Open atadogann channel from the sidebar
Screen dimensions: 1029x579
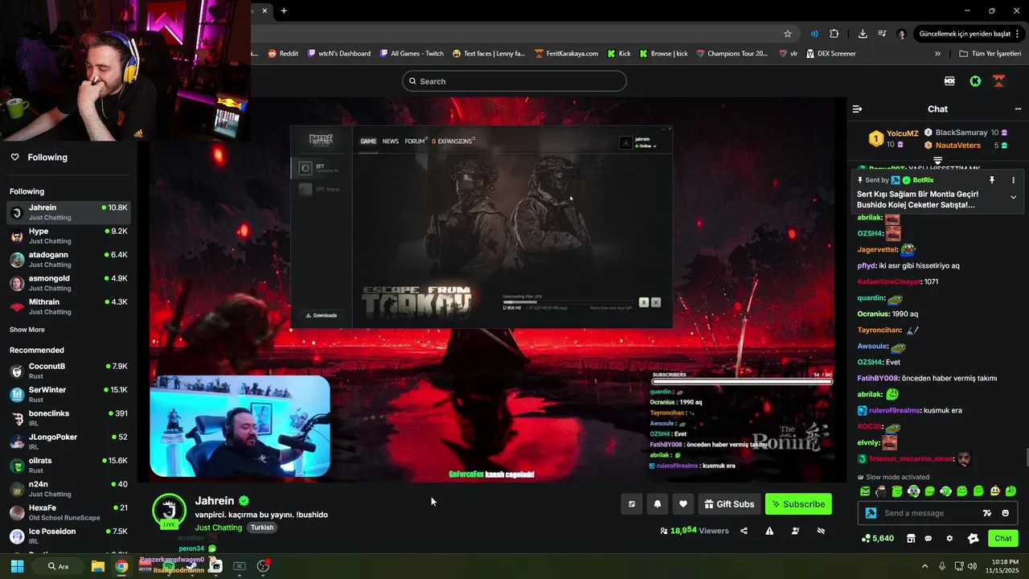click(x=68, y=259)
